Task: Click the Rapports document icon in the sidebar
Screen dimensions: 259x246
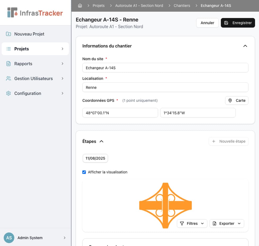Action: tap(8, 64)
